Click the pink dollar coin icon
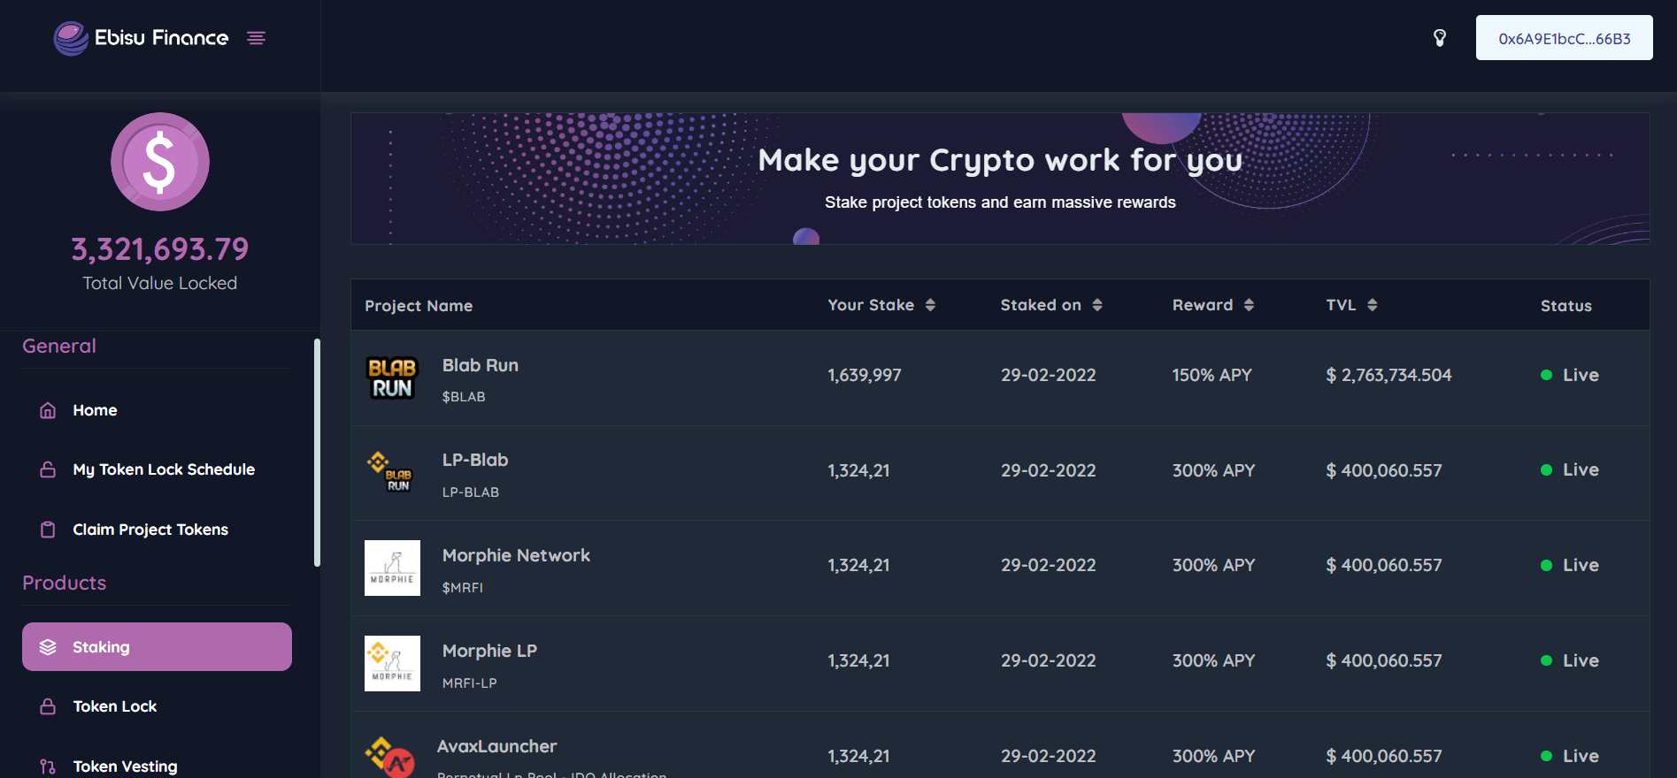 pyautogui.click(x=160, y=162)
